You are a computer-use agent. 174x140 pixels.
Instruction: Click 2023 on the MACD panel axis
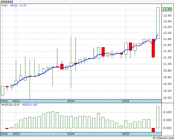click(16, 134)
